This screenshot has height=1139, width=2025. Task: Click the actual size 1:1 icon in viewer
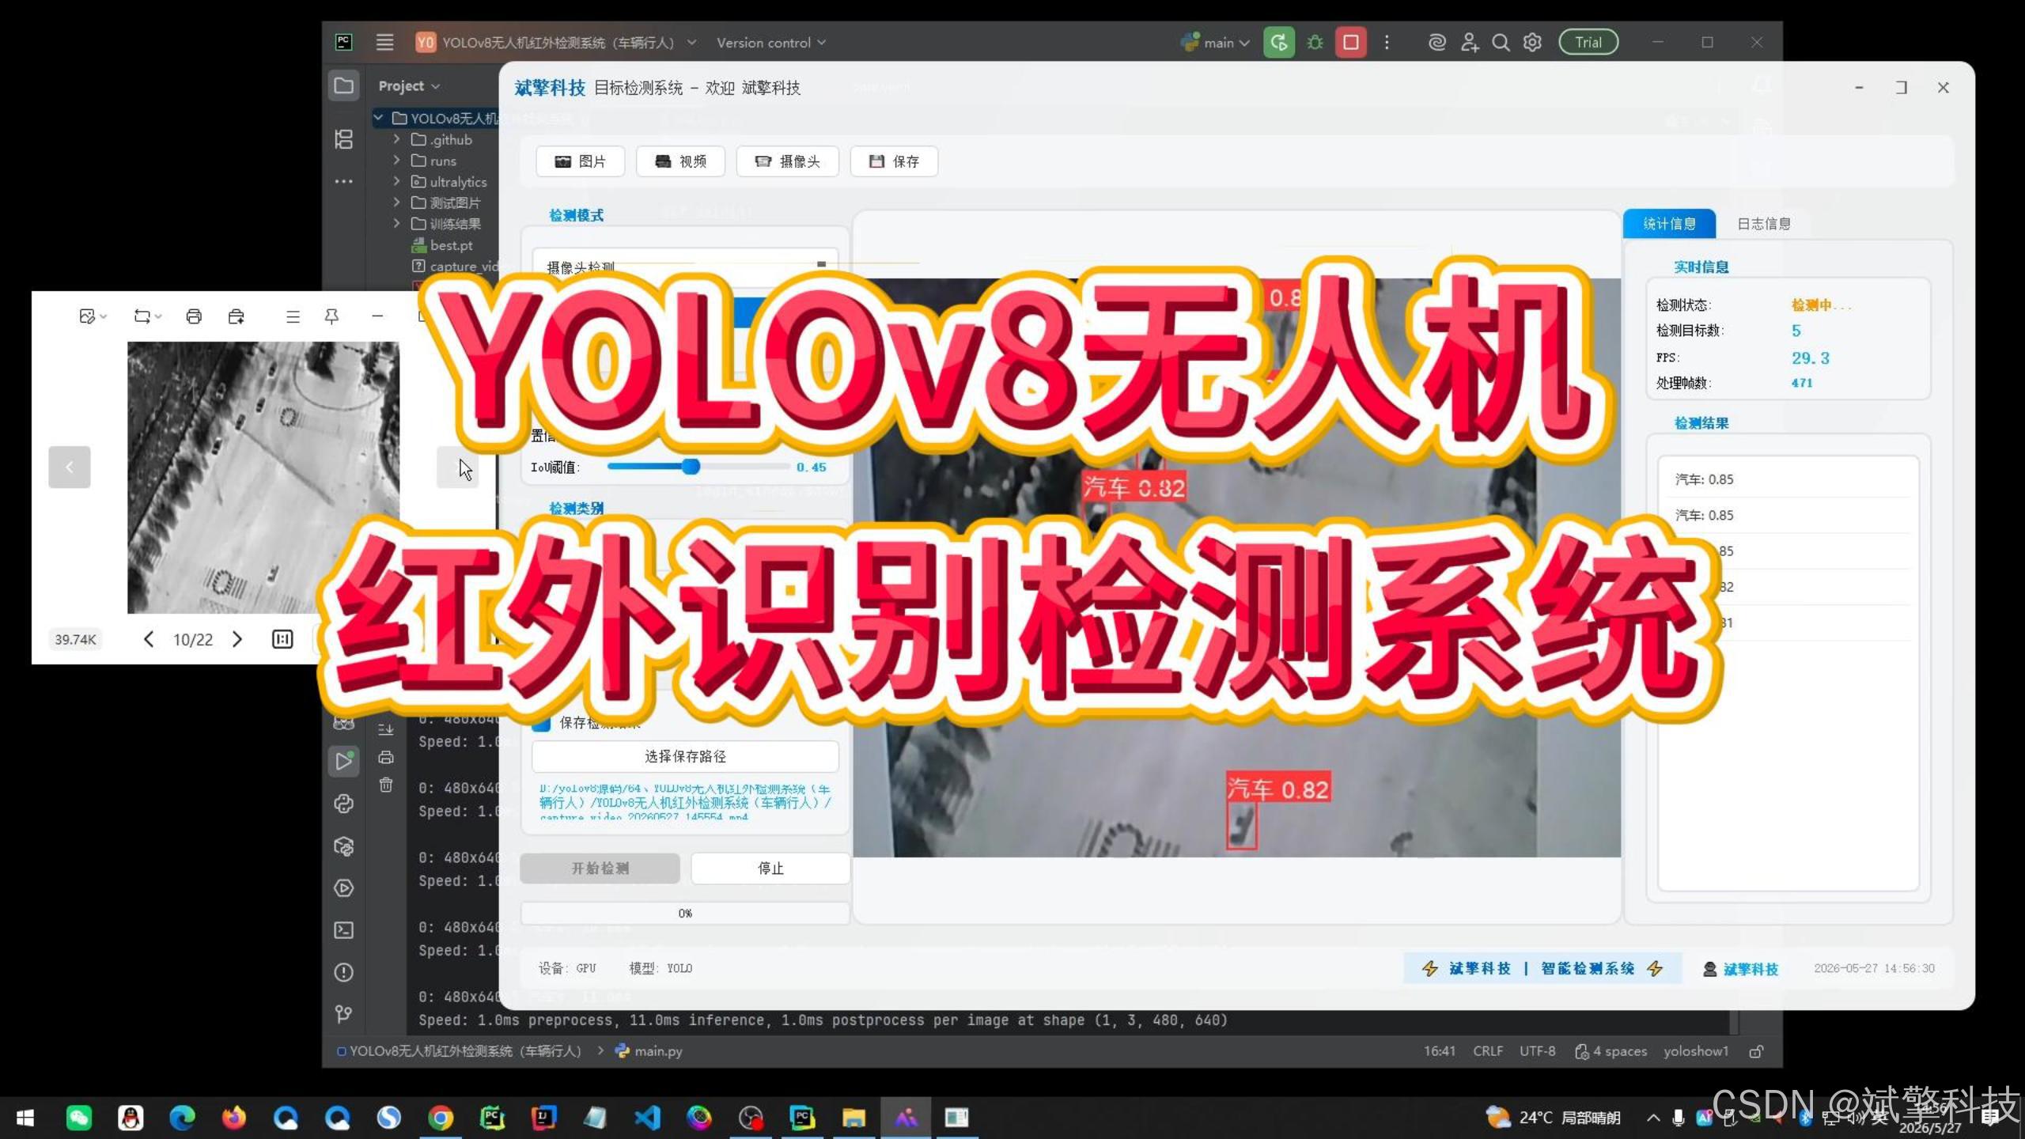tap(282, 639)
